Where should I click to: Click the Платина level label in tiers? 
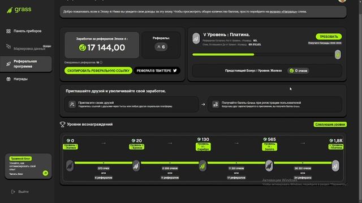point(336,147)
